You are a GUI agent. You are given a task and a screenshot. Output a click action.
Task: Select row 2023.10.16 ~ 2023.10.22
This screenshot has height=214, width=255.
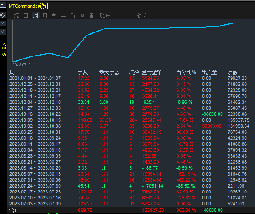point(129,114)
